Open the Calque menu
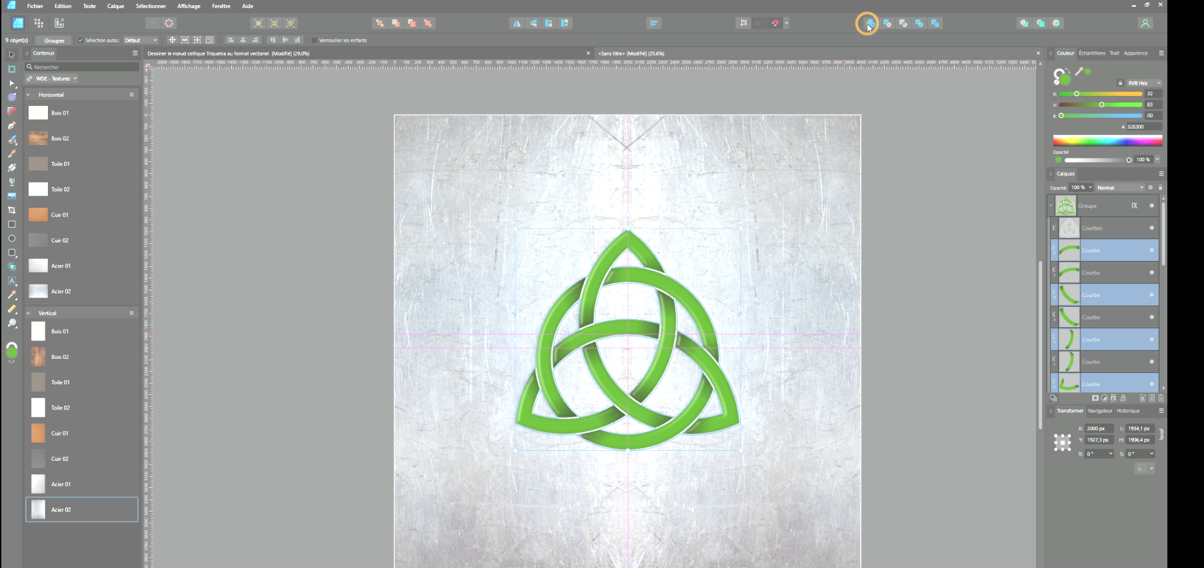The image size is (1204, 568). pyautogui.click(x=115, y=6)
